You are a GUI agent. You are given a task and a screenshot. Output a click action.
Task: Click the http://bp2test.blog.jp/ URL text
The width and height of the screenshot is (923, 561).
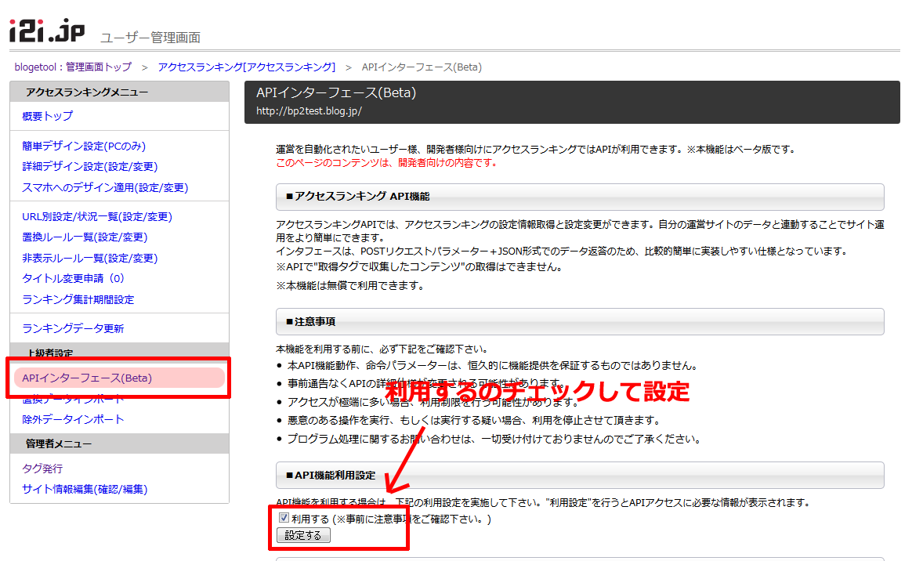(309, 110)
